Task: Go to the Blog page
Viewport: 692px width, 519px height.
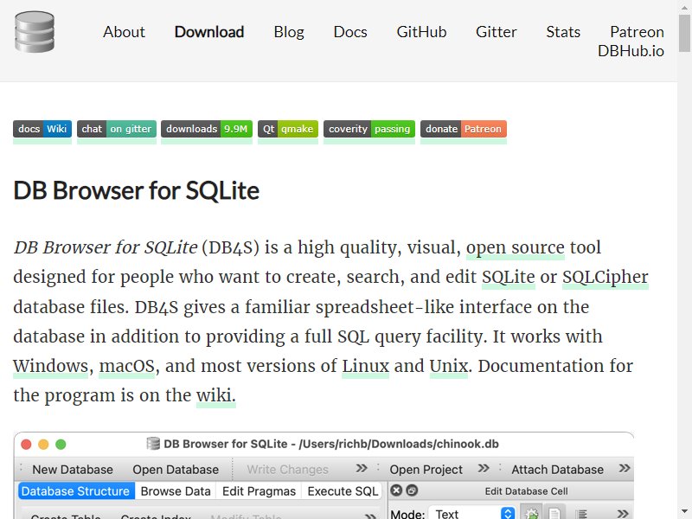Action: coord(289,32)
